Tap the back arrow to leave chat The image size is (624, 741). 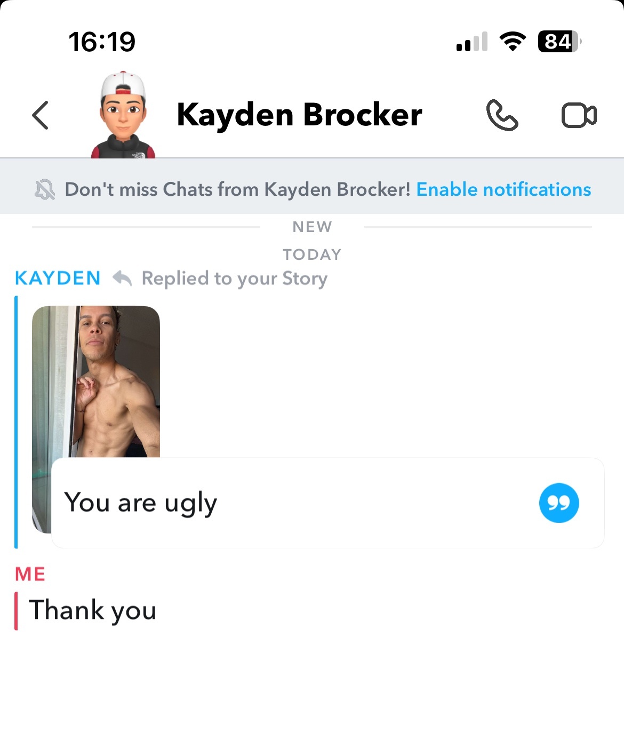41,115
